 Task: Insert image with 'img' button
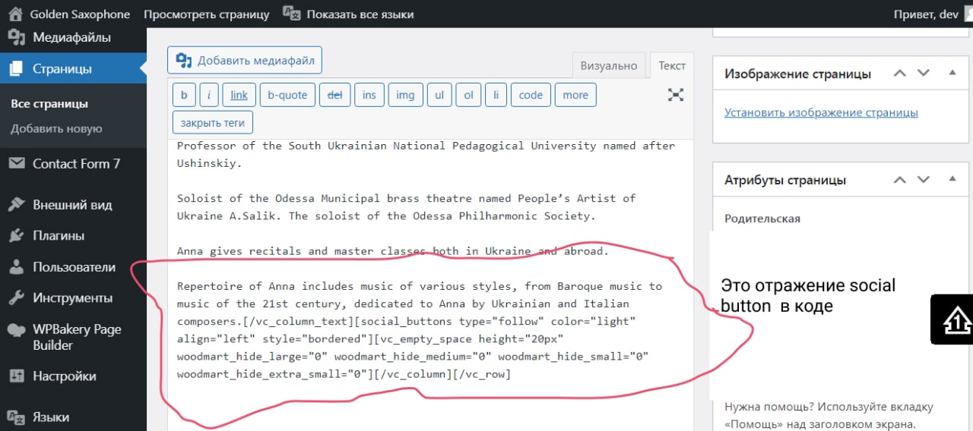406,95
